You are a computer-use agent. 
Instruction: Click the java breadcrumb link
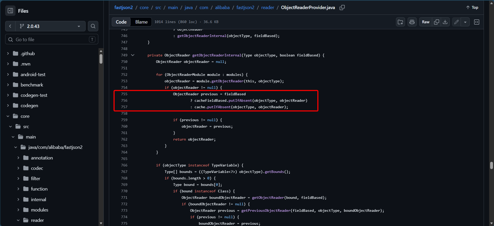(189, 8)
